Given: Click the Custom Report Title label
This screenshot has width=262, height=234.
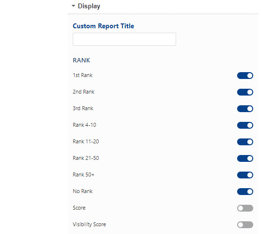Looking at the screenshot, I should pyautogui.click(x=103, y=26).
